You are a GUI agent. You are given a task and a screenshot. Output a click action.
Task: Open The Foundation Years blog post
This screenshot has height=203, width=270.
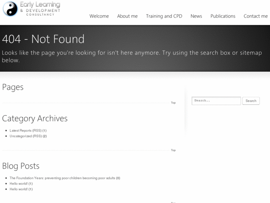pyautogui.click(x=62, y=178)
